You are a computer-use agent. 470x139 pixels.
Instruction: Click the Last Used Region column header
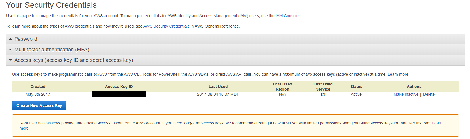pos(282,87)
